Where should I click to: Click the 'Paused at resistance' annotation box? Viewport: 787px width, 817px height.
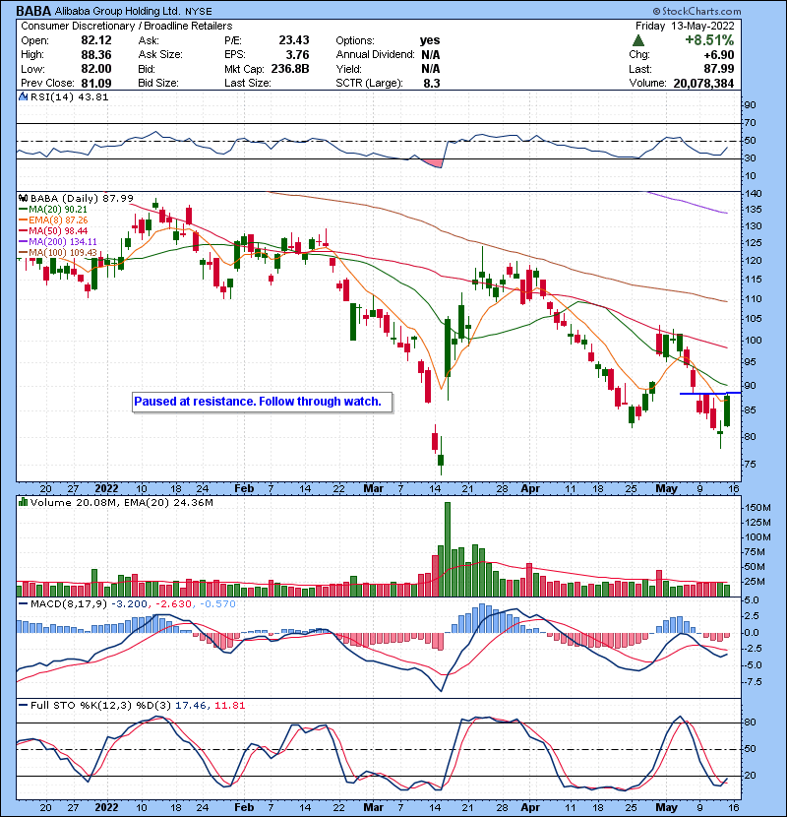pyautogui.click(x=262, y=403)
